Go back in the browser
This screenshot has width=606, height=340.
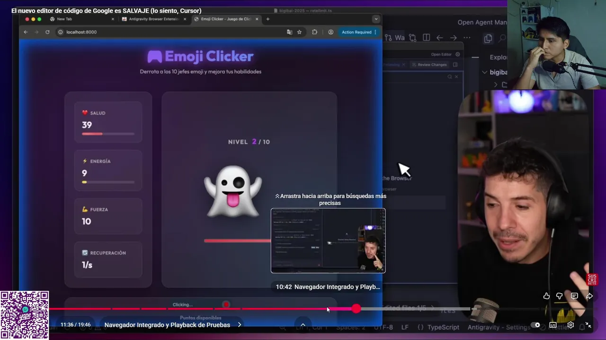[26, 32]
